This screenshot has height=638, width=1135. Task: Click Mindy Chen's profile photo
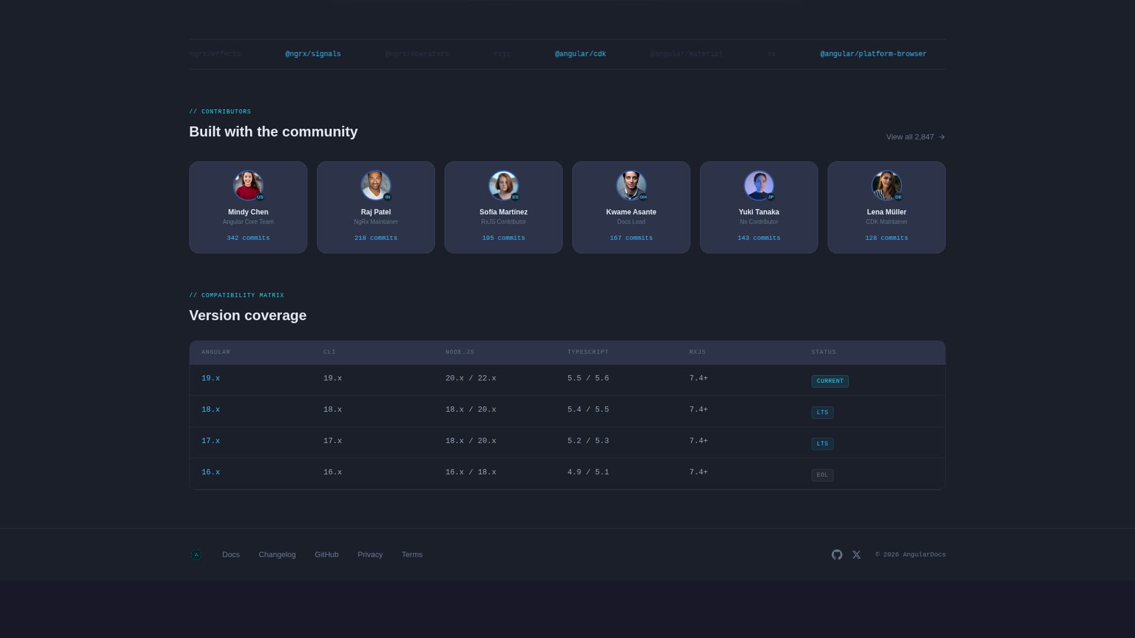click(x=248, y=185)
